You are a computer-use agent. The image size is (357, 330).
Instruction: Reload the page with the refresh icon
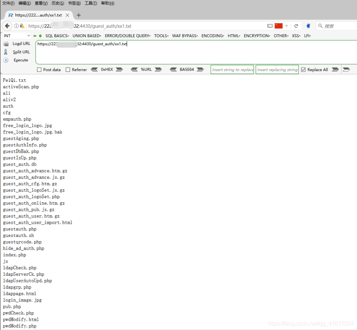(296, 26)
